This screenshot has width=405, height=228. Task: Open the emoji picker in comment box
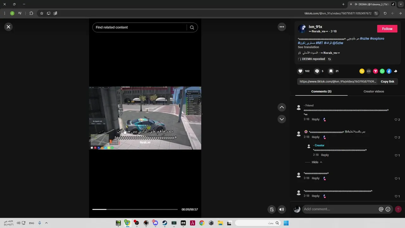(x=388, y=209)
